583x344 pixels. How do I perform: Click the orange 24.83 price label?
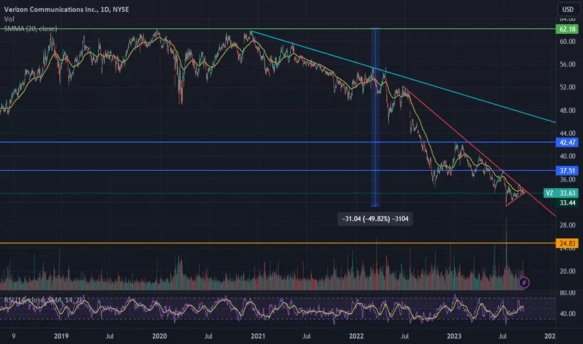click(567, 243)
